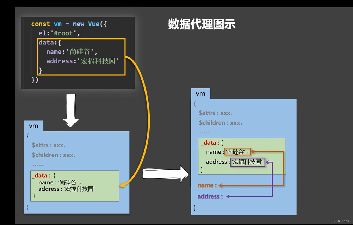
Task: Click the closing '})' of the code snippet
Action: (x=35, y=80)
